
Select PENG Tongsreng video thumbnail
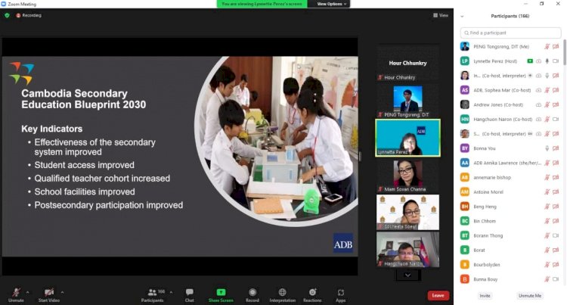407,100
